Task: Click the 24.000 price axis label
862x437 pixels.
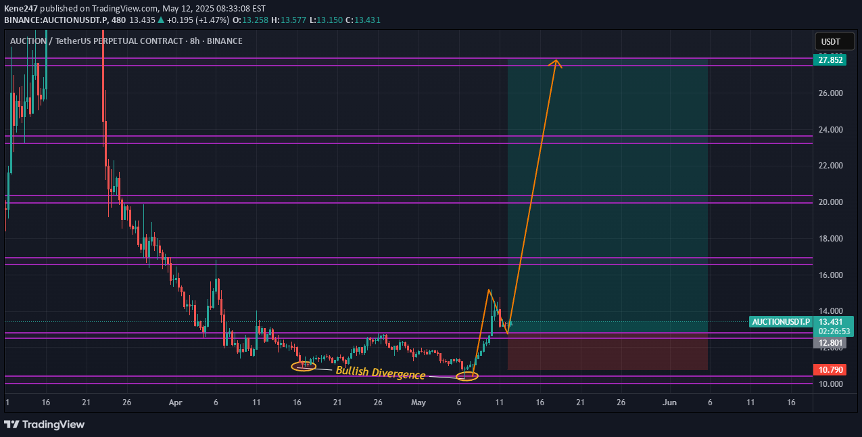Action: pyautogui.click(x=830, y=129)
